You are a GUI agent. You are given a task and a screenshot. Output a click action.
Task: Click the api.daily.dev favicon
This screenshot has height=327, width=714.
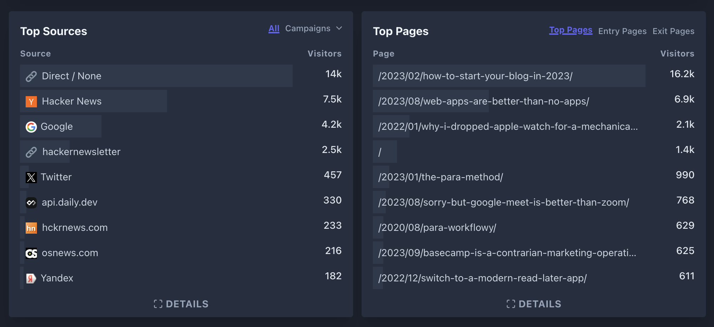pyautogui.click(x=31, y=202)
